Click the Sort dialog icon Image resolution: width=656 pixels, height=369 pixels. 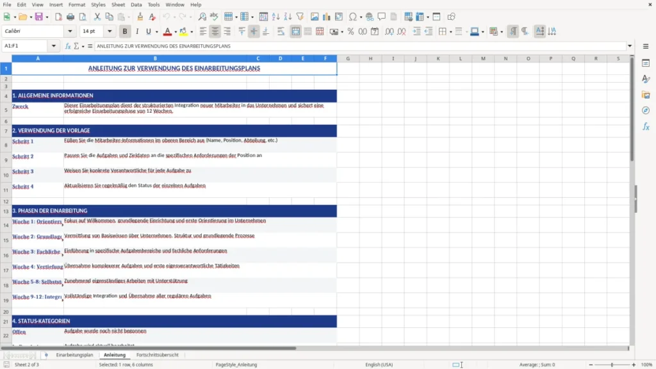pyautogui.click(x=263, y=17)
